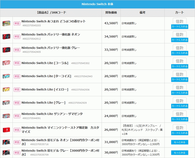Click 新品 badge for バッテリー強化版 グレー

click(17, 50)
